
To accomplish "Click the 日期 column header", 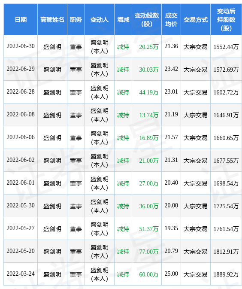I will point(21,19).
